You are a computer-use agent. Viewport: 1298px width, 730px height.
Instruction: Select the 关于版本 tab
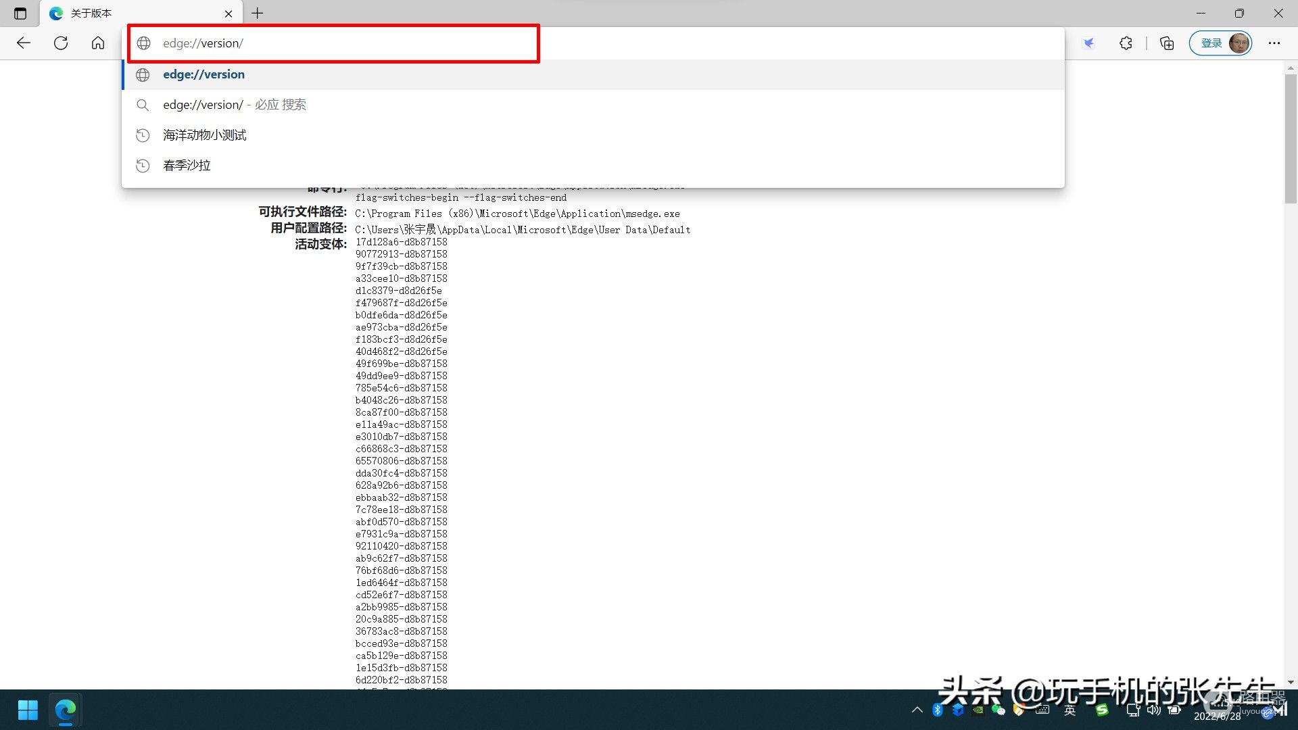(141, 14)
